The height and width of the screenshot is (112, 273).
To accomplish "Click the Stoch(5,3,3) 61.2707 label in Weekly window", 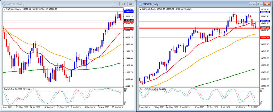I will (17, 89).
